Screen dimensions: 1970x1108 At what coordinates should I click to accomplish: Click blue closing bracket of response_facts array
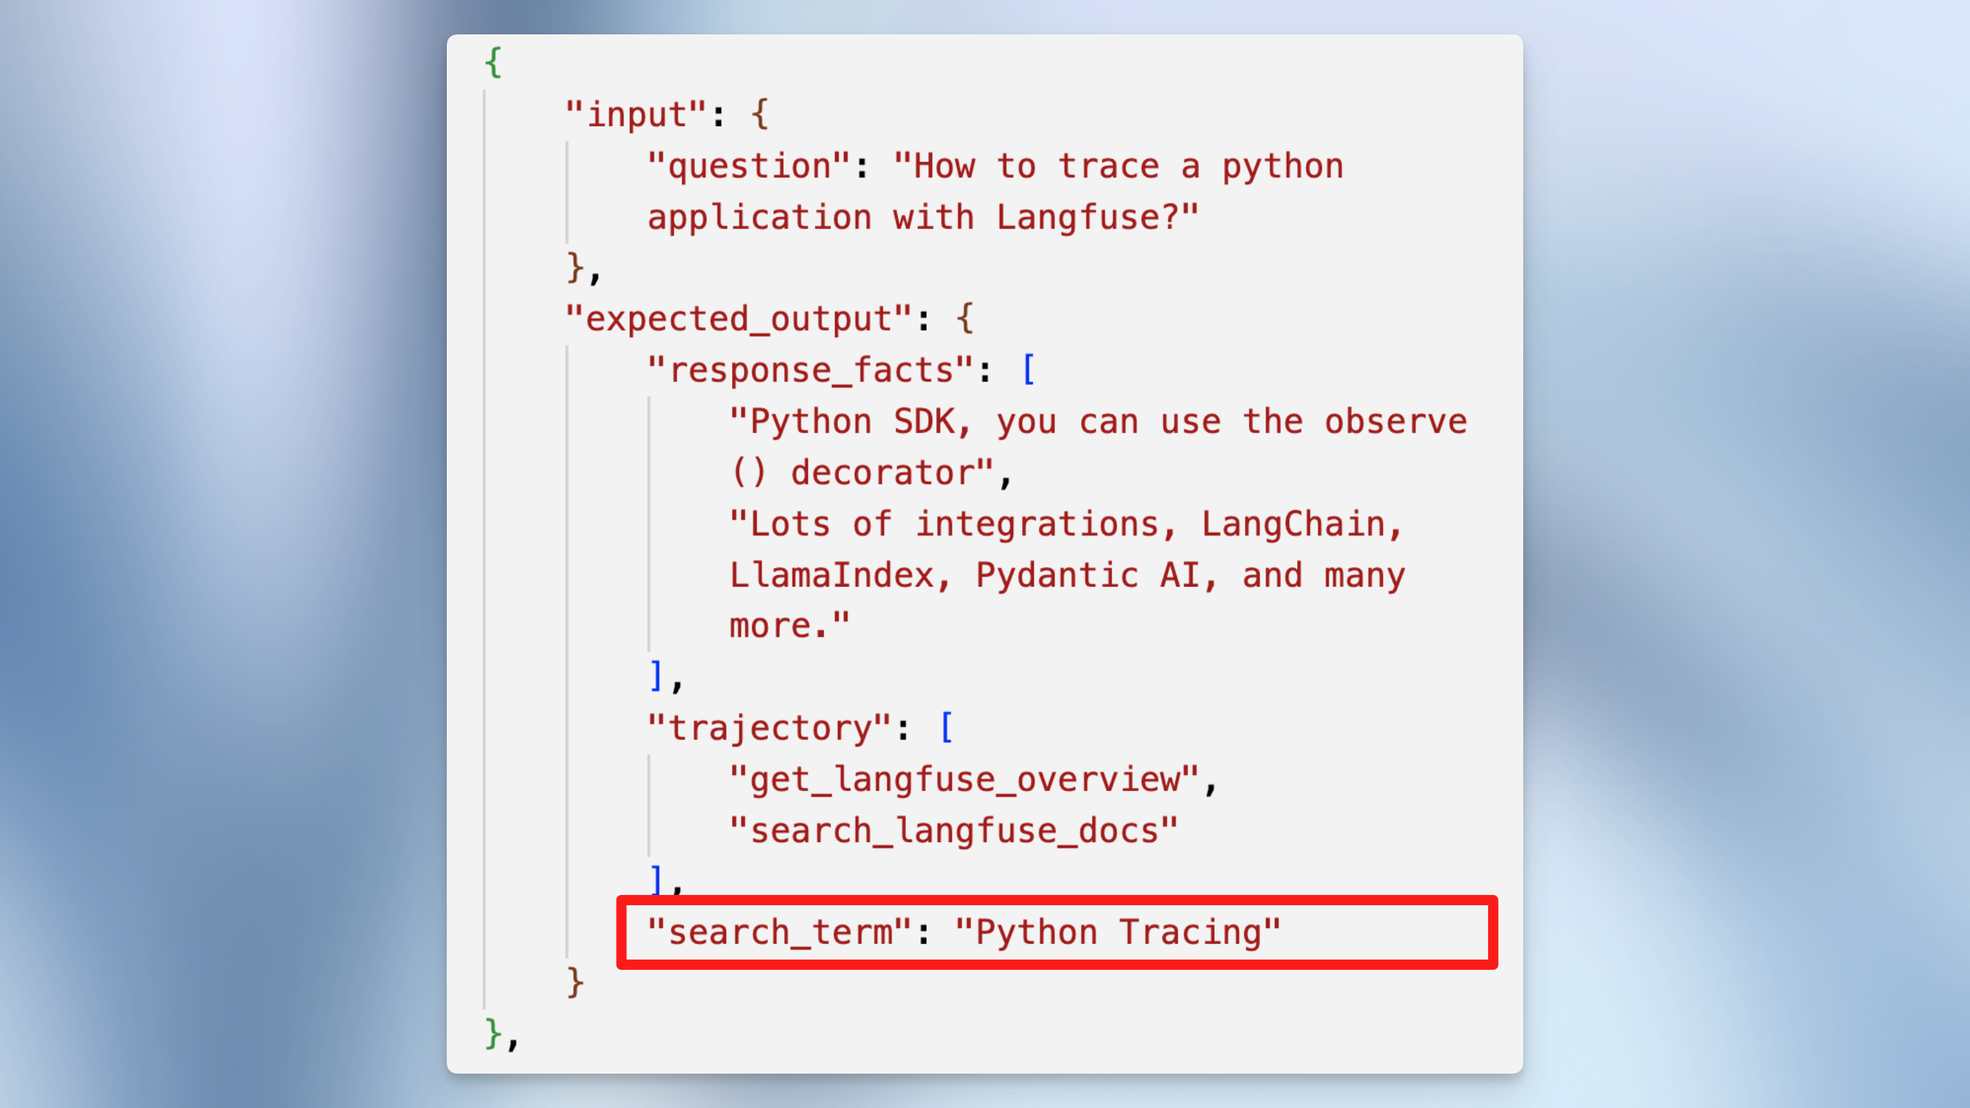pos(655,676)
